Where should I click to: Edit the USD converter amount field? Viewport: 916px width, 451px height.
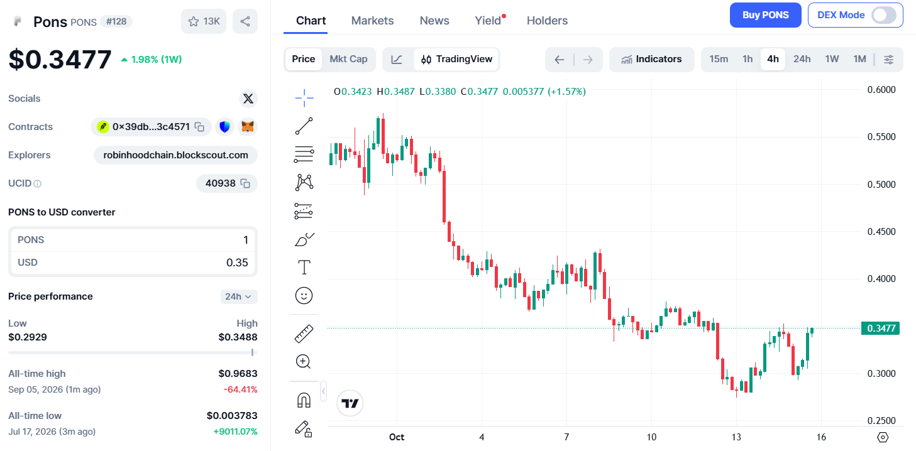(133, 263)
